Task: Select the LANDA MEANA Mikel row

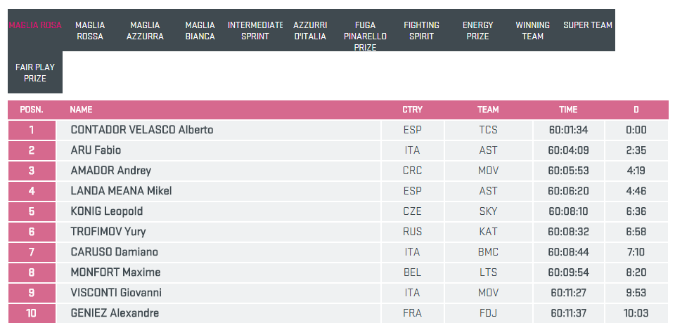Action: click(121, 191)
